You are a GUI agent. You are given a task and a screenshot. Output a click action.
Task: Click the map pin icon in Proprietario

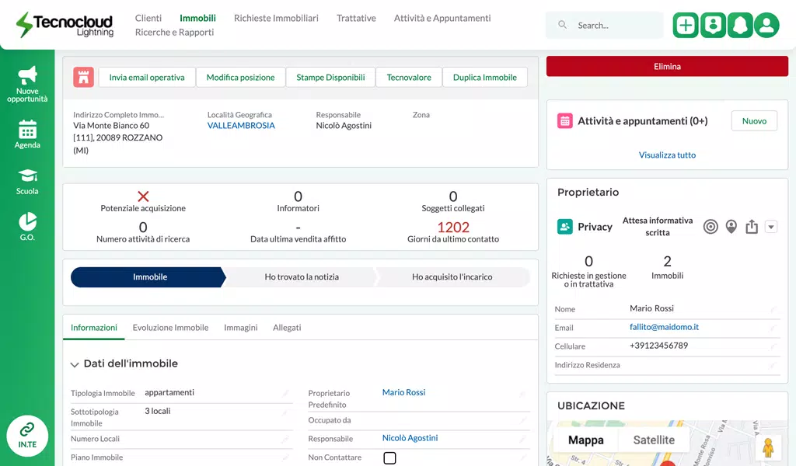point(731,227)
